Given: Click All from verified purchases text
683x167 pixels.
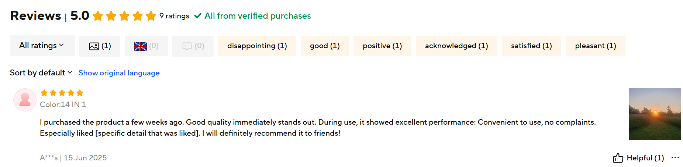Looking at the screenshot, I should [x=258, y=16].
